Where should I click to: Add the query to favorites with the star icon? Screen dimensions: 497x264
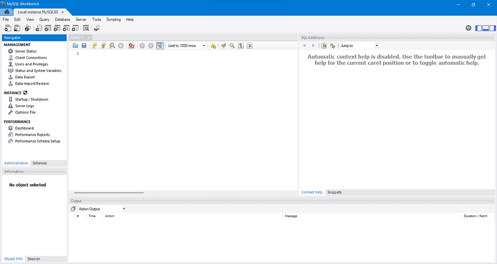coord(213,45)
